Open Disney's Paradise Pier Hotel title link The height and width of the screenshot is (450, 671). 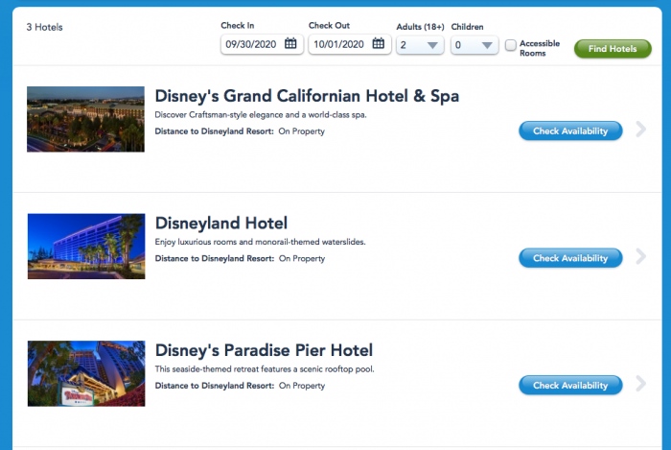tap(264, 350)
